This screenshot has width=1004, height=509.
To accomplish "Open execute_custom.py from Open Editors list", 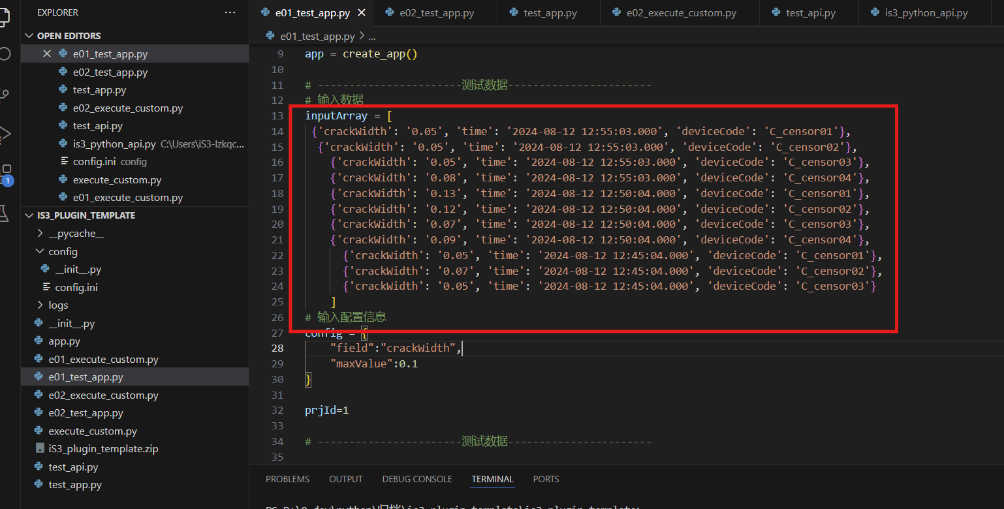I will [134, 179].
